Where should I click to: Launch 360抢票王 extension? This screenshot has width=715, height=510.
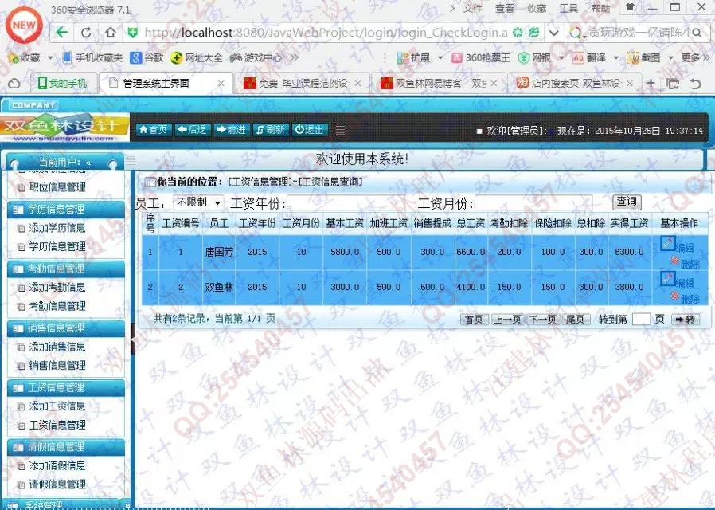tap(481, 57)
